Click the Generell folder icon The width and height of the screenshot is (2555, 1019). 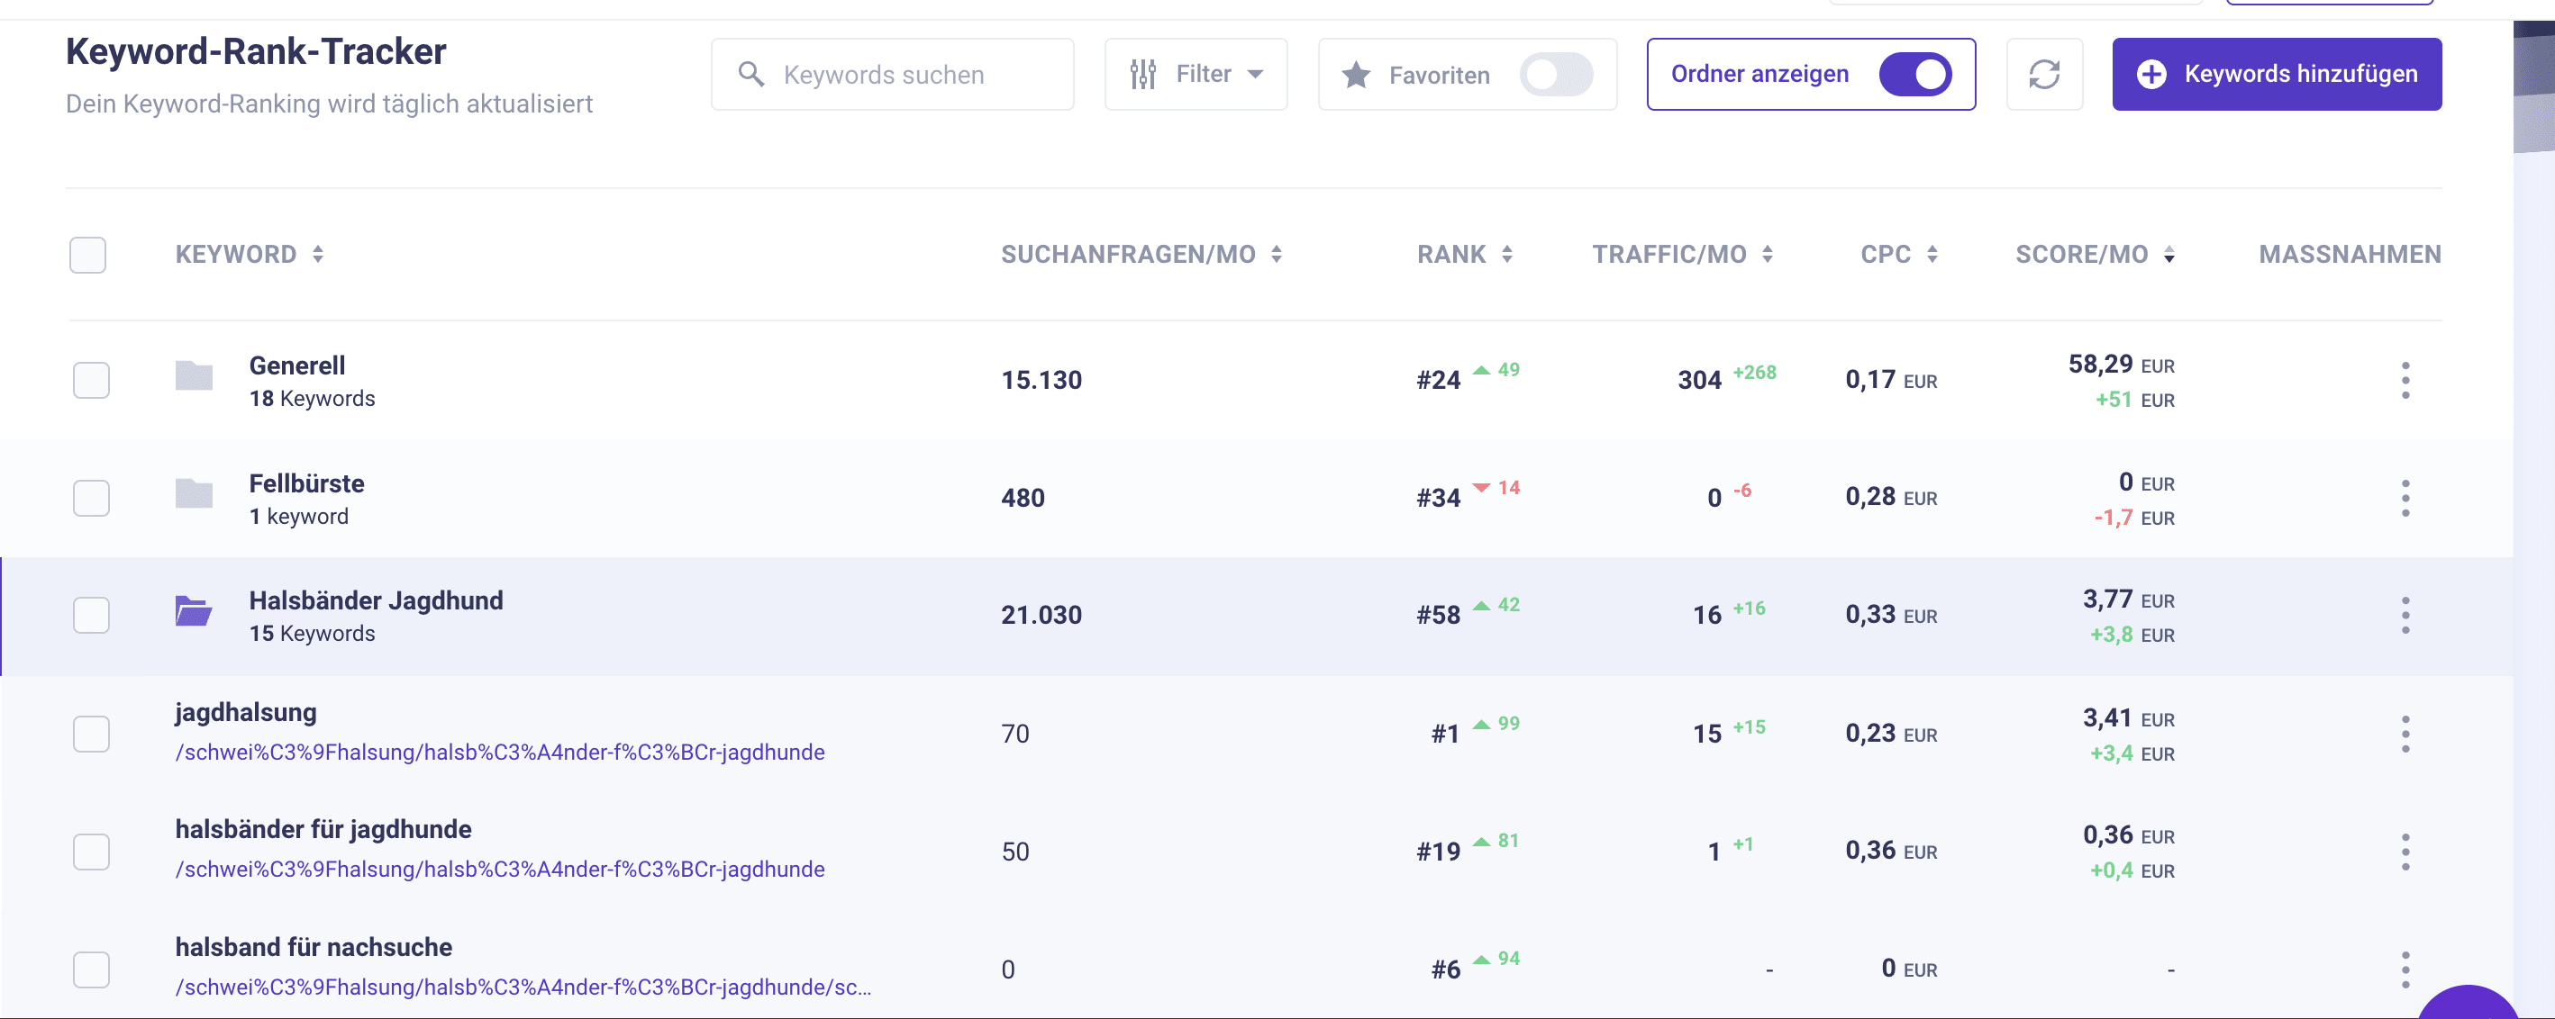click(x=194, y=375)
